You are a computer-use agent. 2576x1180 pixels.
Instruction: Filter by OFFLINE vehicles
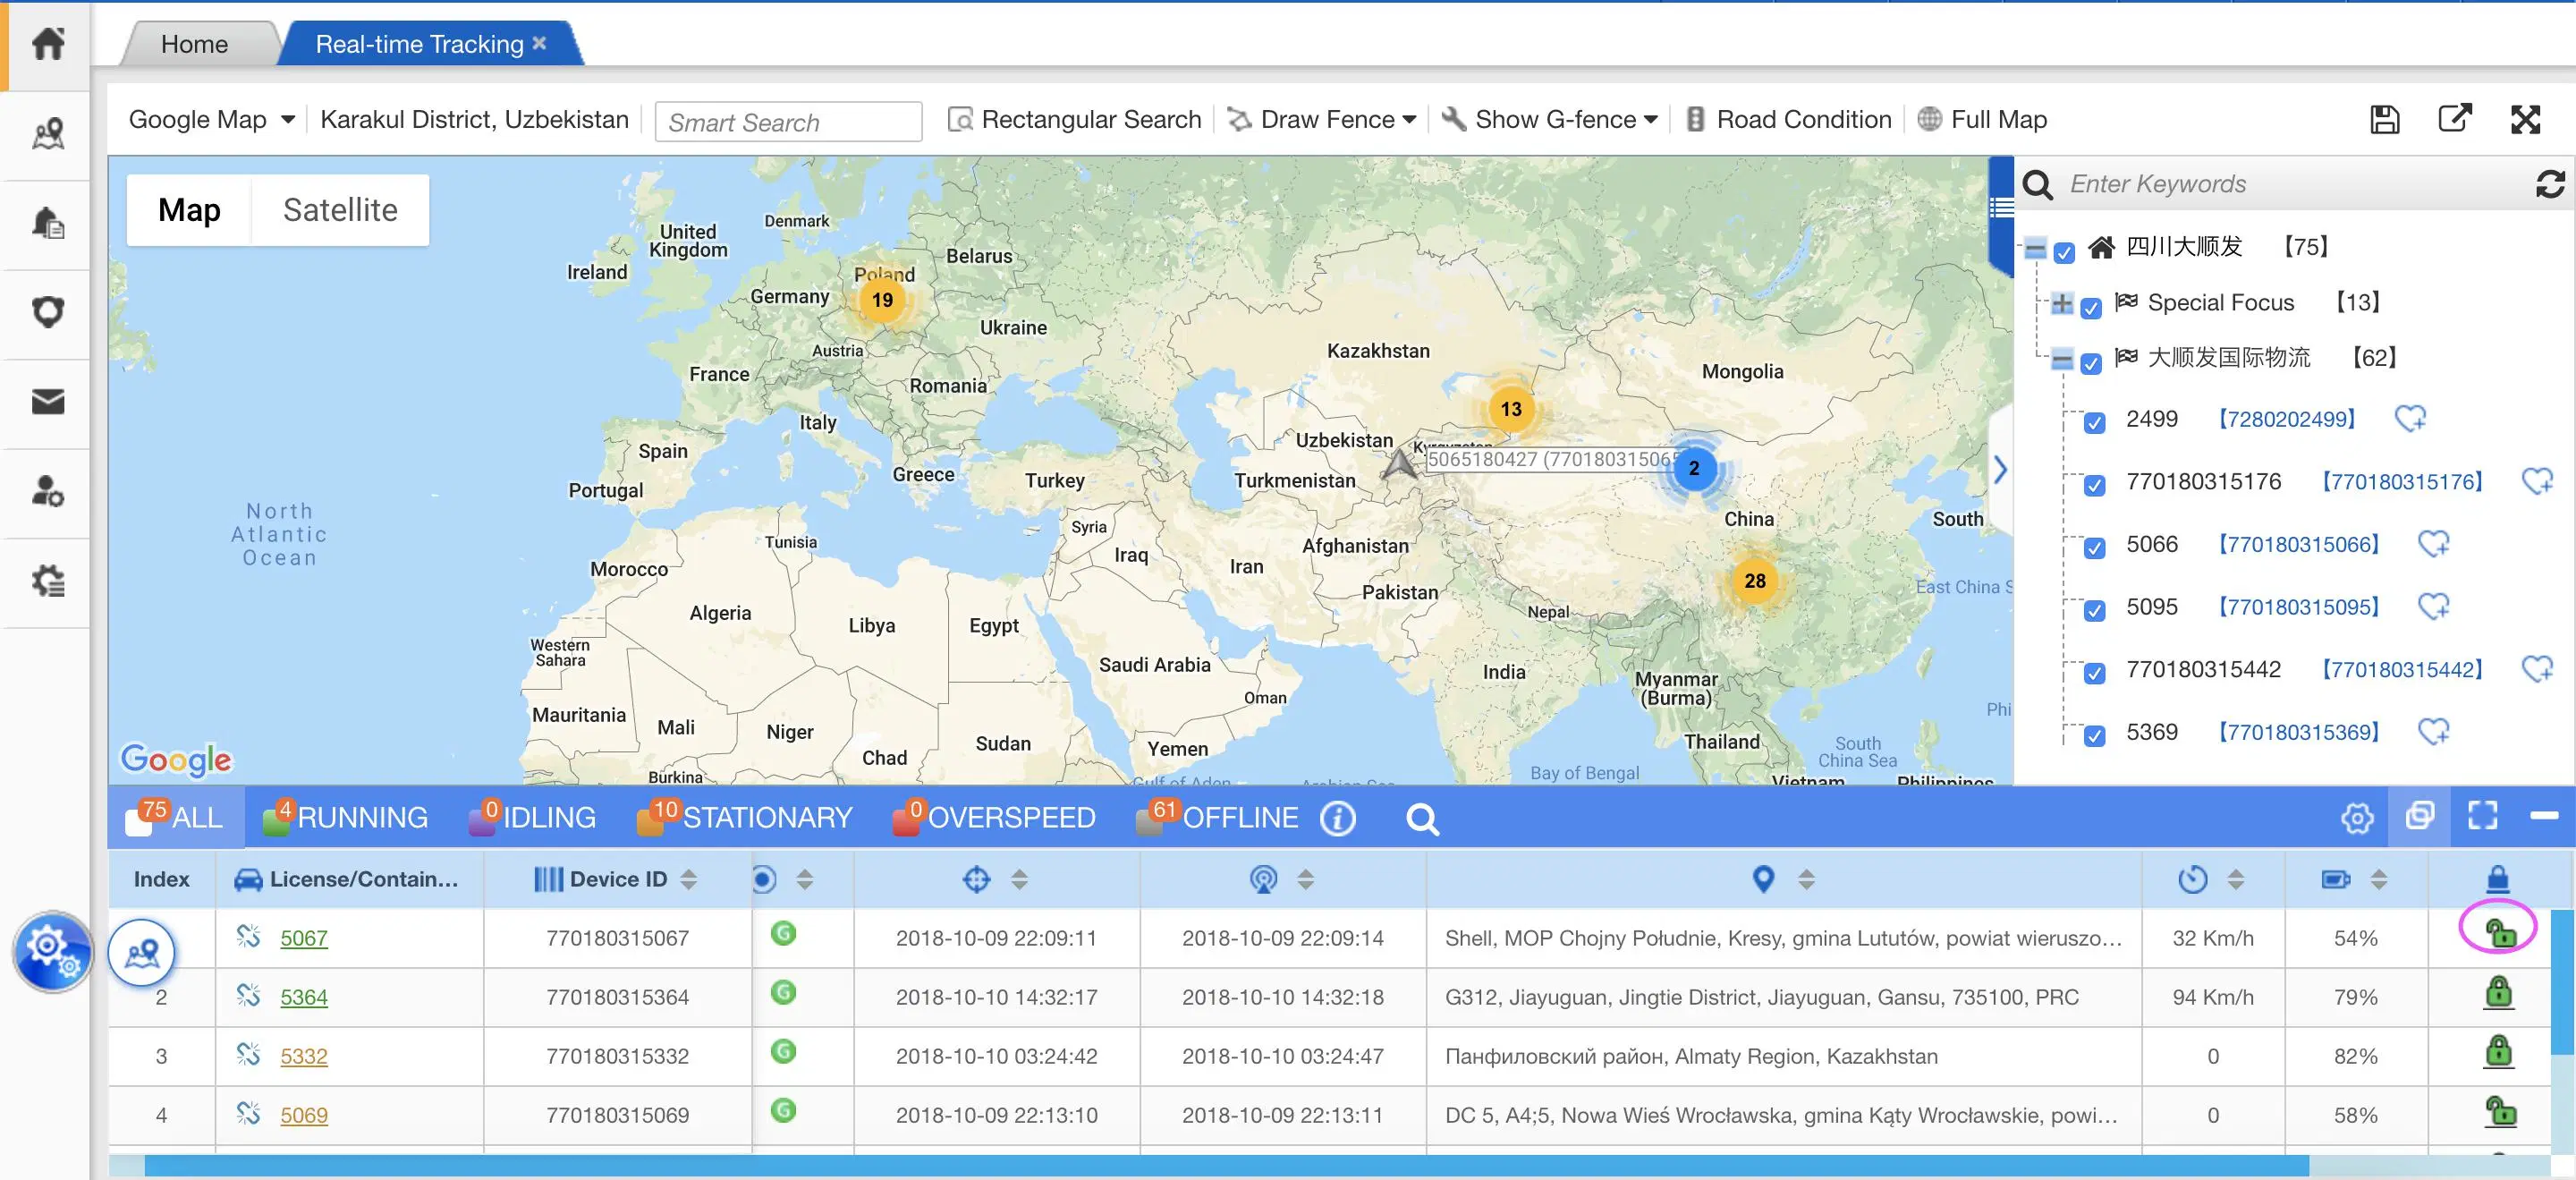click(x=1217, y=817)
